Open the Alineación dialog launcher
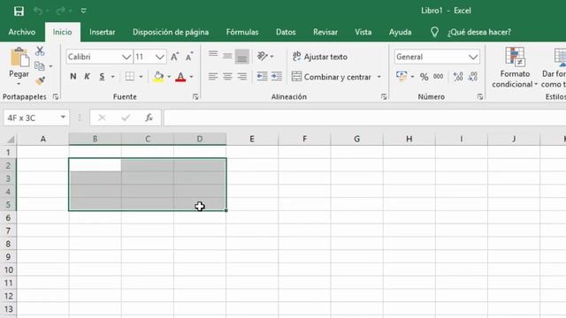The height and width of the screenshot is (318, 566). [384, 96]
